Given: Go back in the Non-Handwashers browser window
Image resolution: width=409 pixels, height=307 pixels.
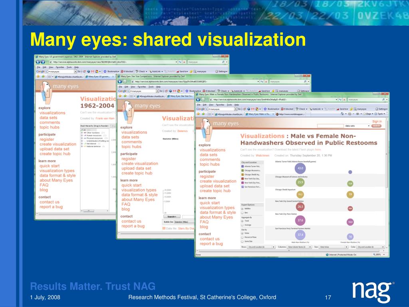Looking at the screenshot, I should [198, 100].
